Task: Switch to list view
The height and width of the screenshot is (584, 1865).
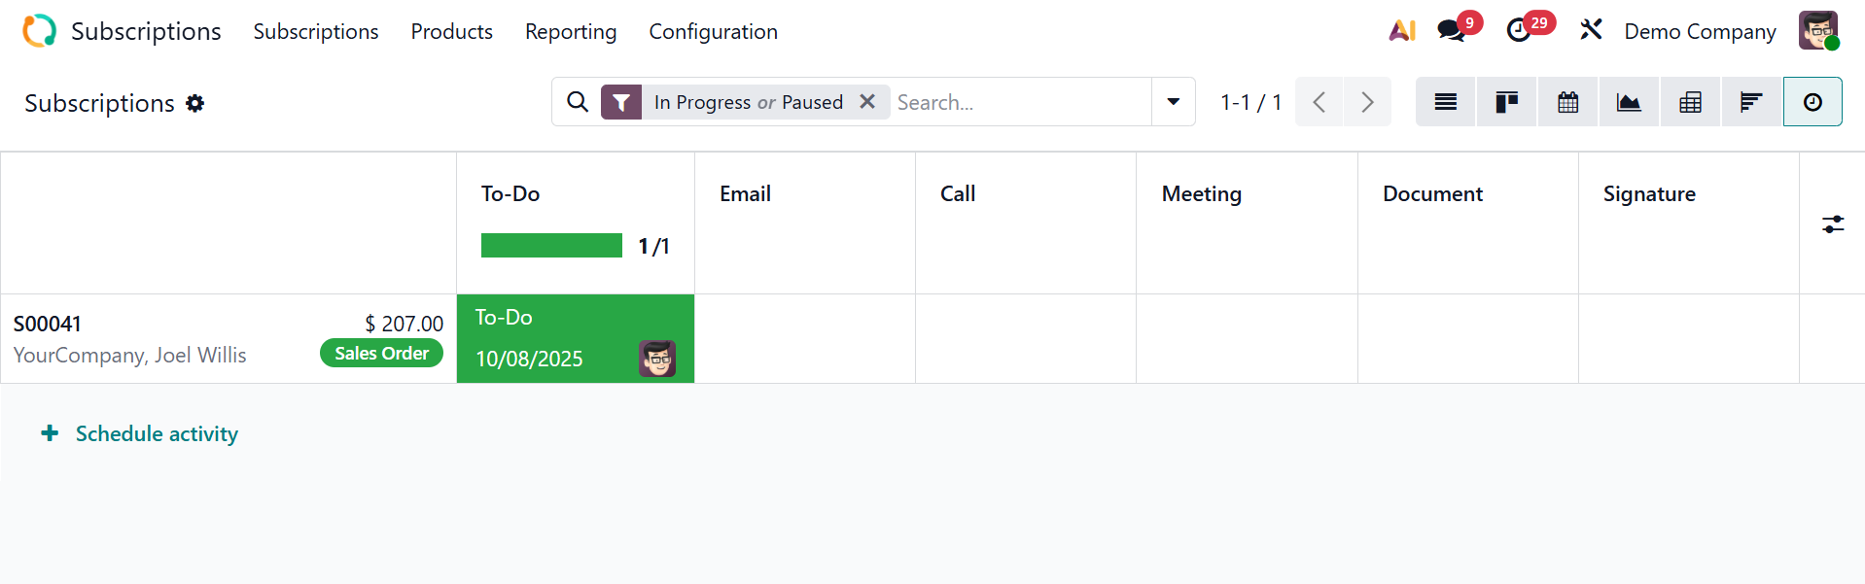Action: (1445, 102)
